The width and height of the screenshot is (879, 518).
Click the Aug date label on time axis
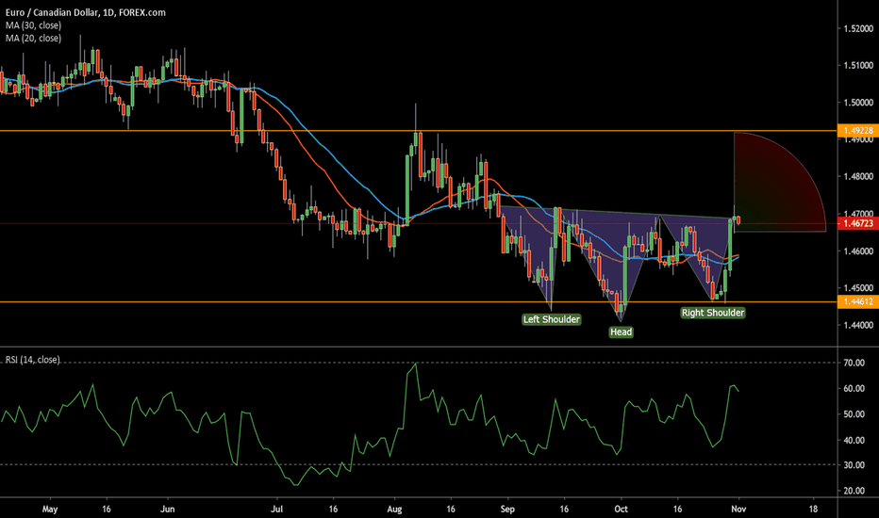point(394,509)
